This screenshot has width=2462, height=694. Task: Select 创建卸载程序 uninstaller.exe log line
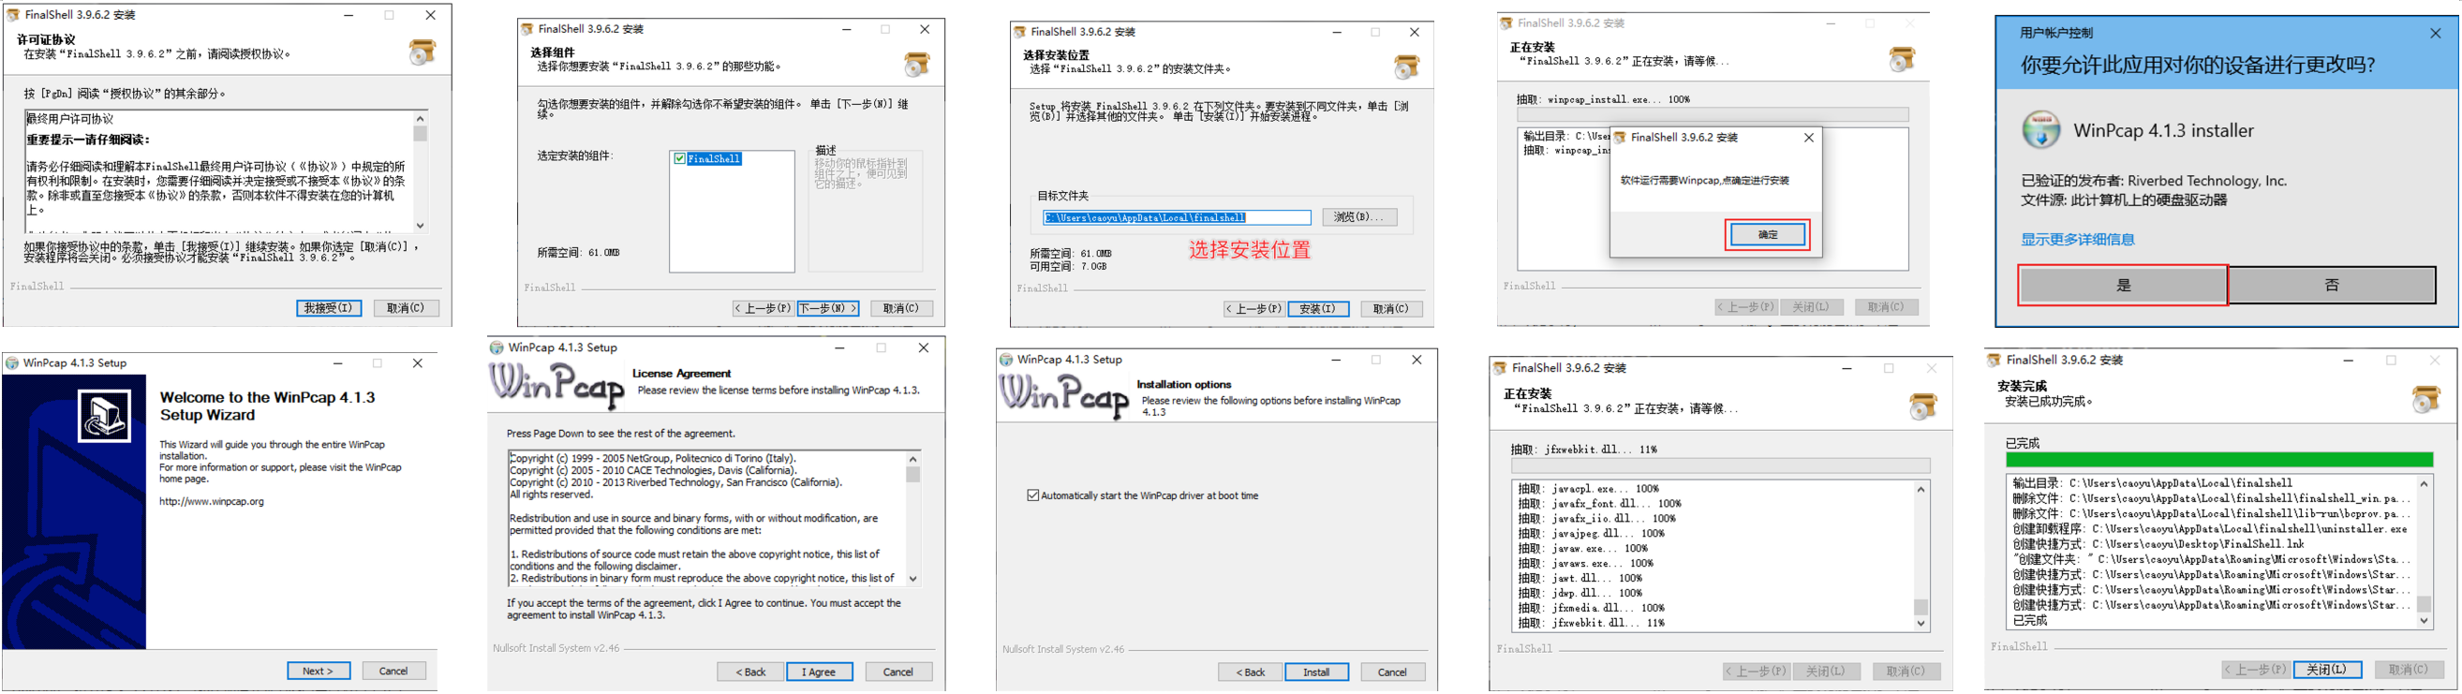(2210, 528)
